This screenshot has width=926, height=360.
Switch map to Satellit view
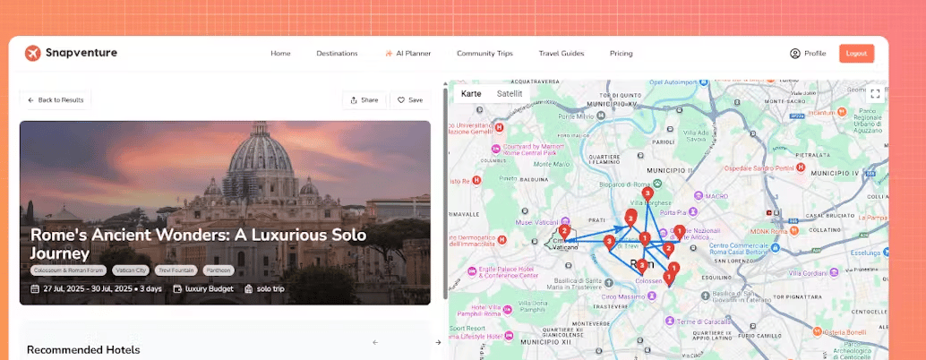509,94
